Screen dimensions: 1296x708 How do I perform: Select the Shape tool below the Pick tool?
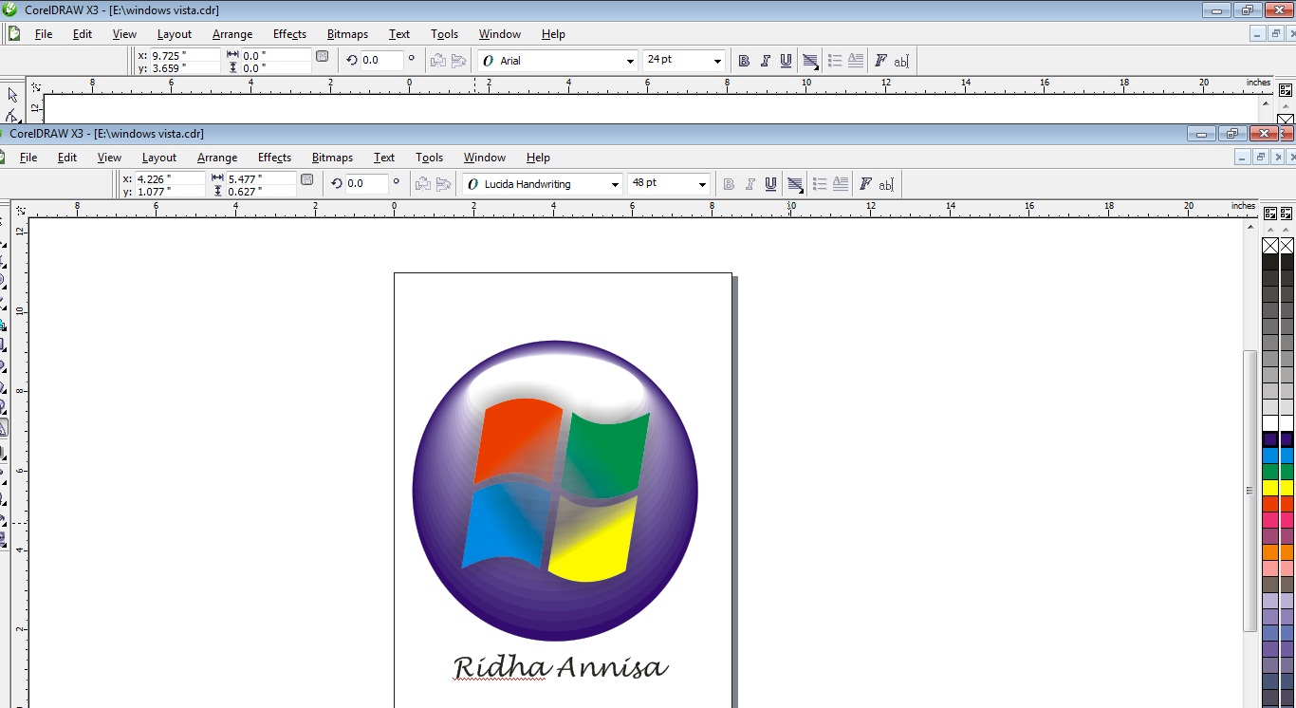12,114
